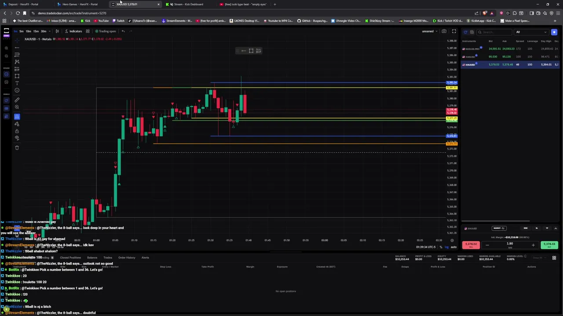Toggle fullscreen chart mode
Viewport: 563px width, 316px height.
(454, 31)
